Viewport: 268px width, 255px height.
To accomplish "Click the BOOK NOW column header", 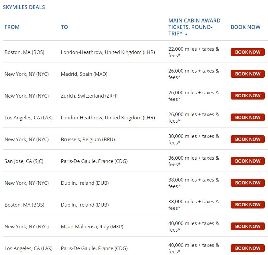I will (245, 27).
